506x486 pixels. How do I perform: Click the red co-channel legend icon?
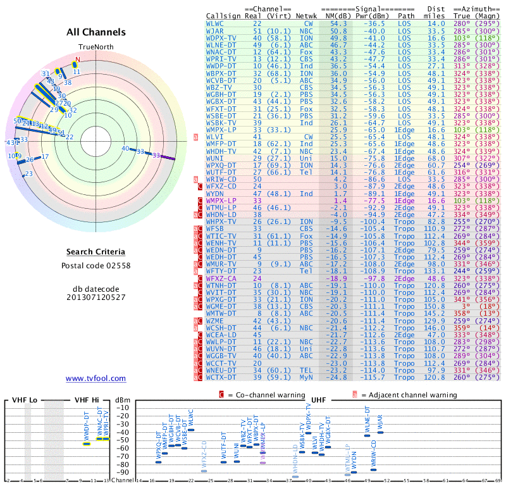tap(221, 395)
